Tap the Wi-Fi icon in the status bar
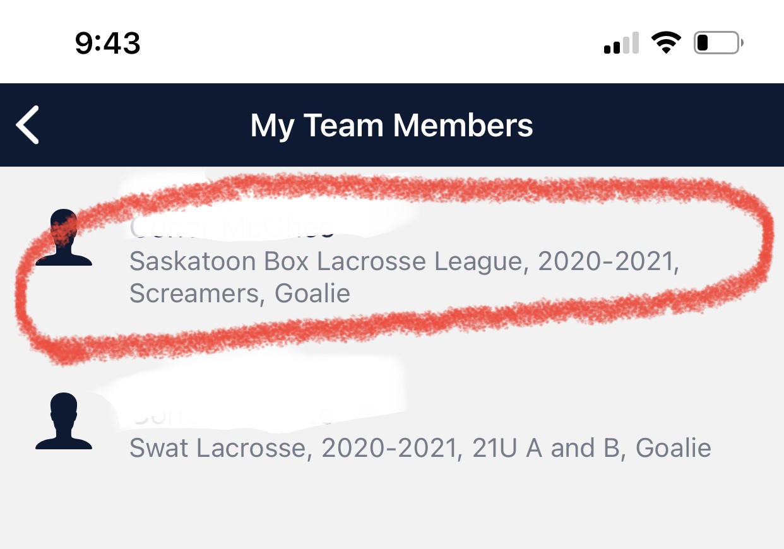The image size is (784, 549). (665, 44)
